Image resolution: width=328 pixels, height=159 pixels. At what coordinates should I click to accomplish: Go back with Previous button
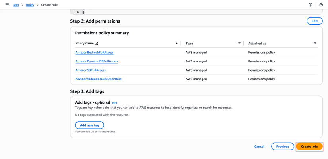[283, 146]
